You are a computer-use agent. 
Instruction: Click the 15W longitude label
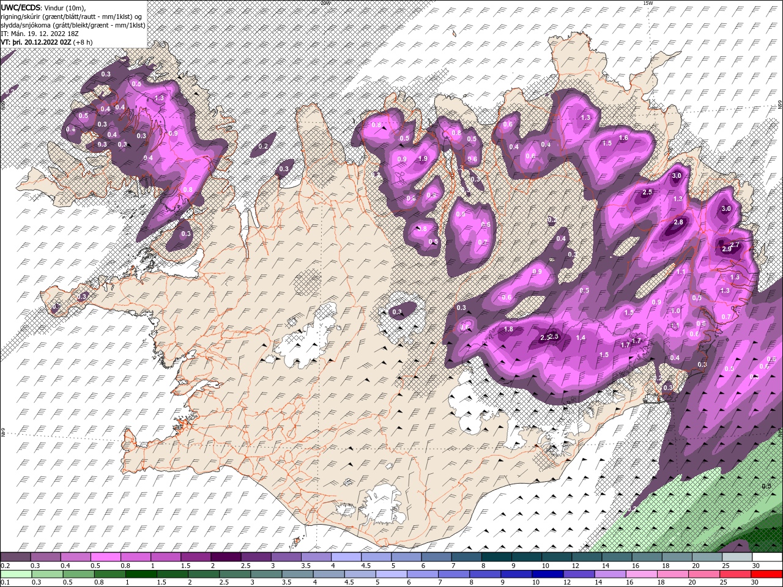coord(648,3)
